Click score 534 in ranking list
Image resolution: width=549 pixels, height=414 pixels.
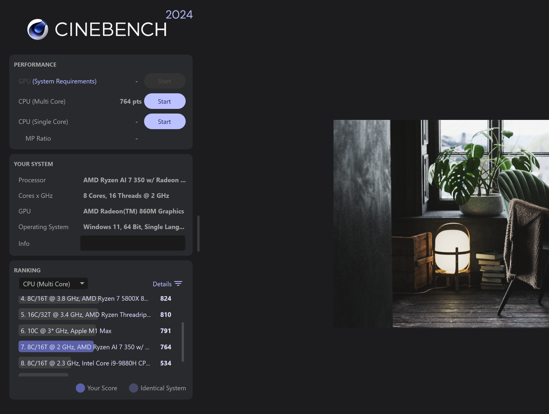pos(166,363)
